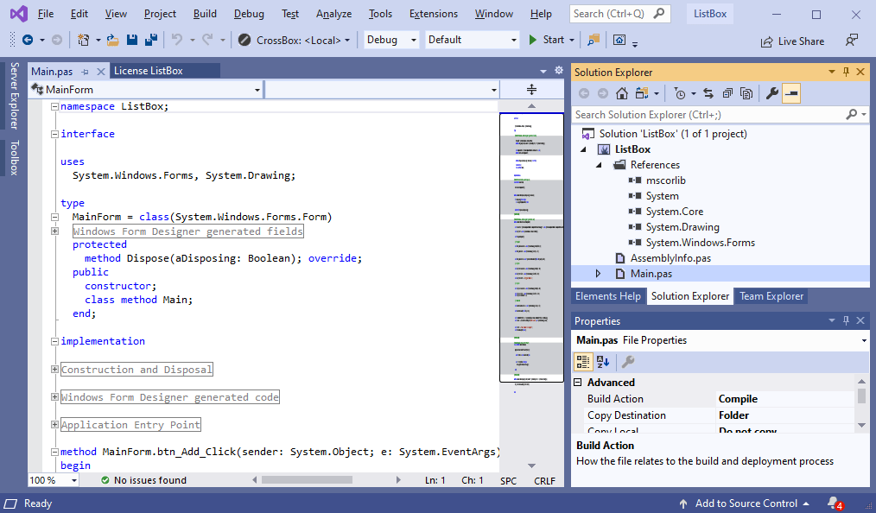Screen dimensions: 876x513
Task: Click the Pending Changes Filter clock icon
Action: [x=679, y=93]
